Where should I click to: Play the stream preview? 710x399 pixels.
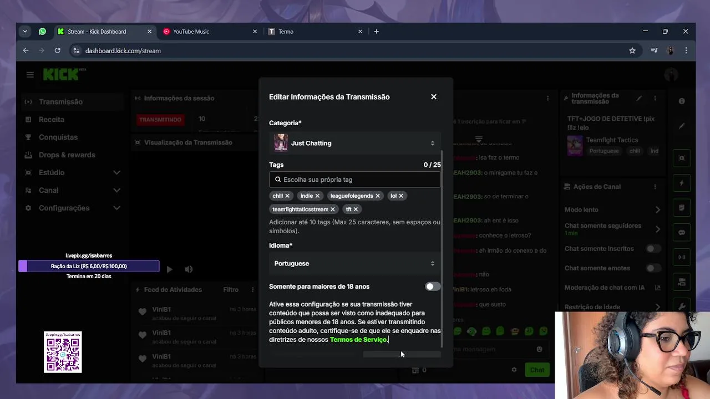tap(169, 269)
